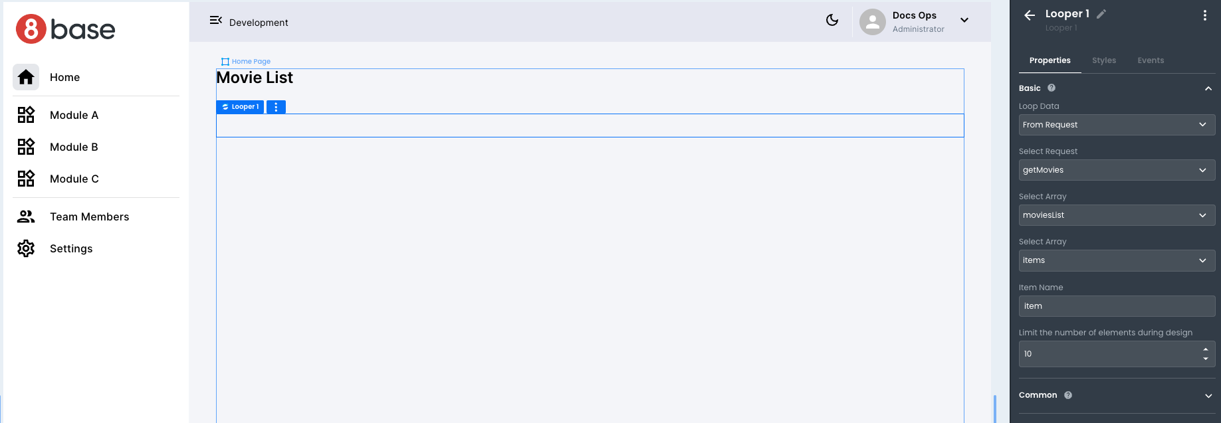This screenshot has height=423, width=1221.
Task: Open the Looper panel three-dot menu
Action: [1204, 15]
